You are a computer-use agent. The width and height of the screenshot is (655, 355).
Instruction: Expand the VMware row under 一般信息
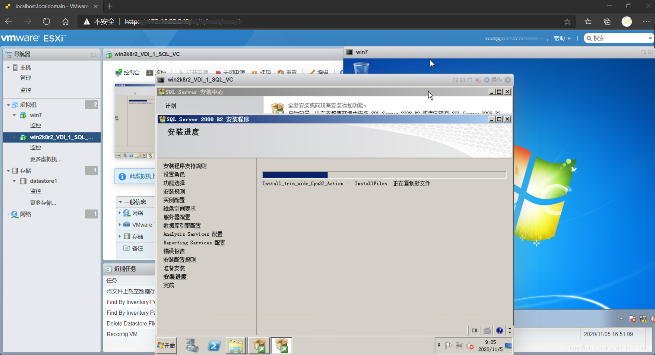tap(120, 225)
